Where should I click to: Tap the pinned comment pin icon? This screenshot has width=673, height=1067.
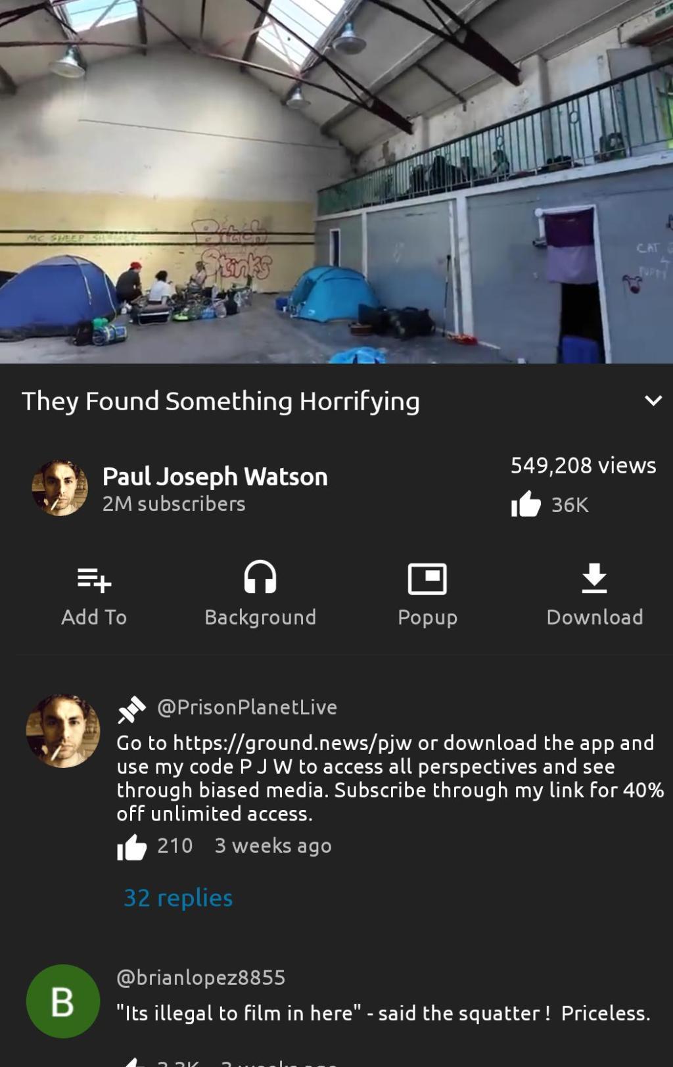pos(131,709)
